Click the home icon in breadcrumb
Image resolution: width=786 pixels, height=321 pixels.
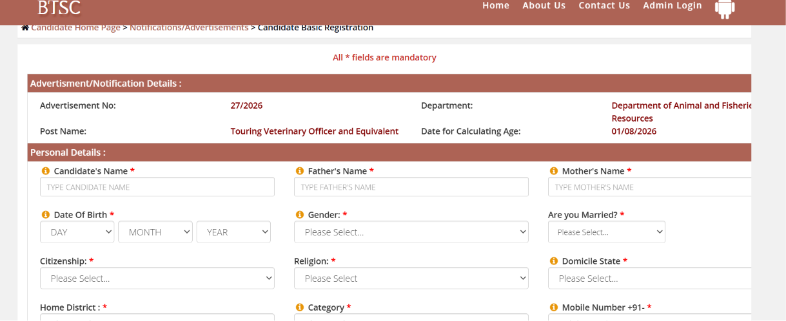25,28
